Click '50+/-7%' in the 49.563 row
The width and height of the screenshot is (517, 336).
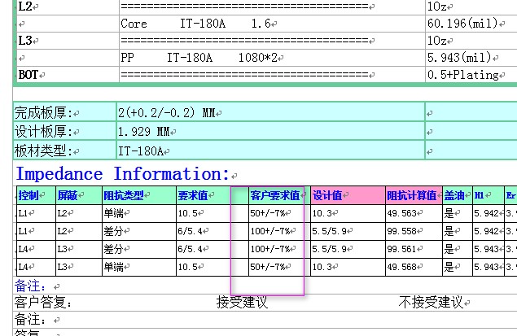[x=268, y=213]
